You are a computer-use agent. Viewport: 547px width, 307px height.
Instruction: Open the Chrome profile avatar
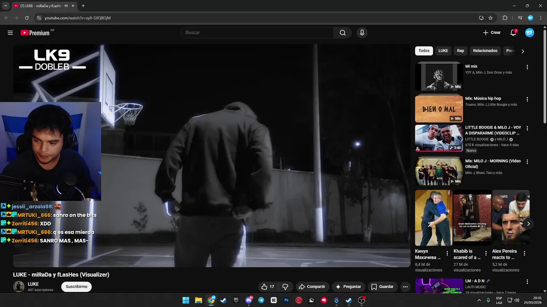(x=530, y=18)
